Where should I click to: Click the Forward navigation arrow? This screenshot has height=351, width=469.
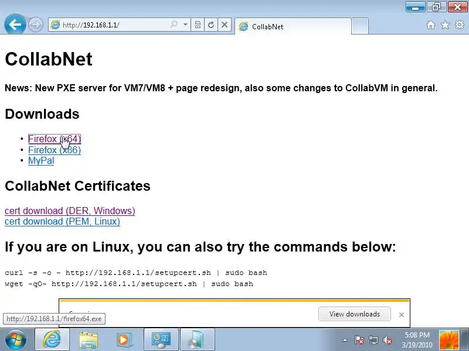35,25
